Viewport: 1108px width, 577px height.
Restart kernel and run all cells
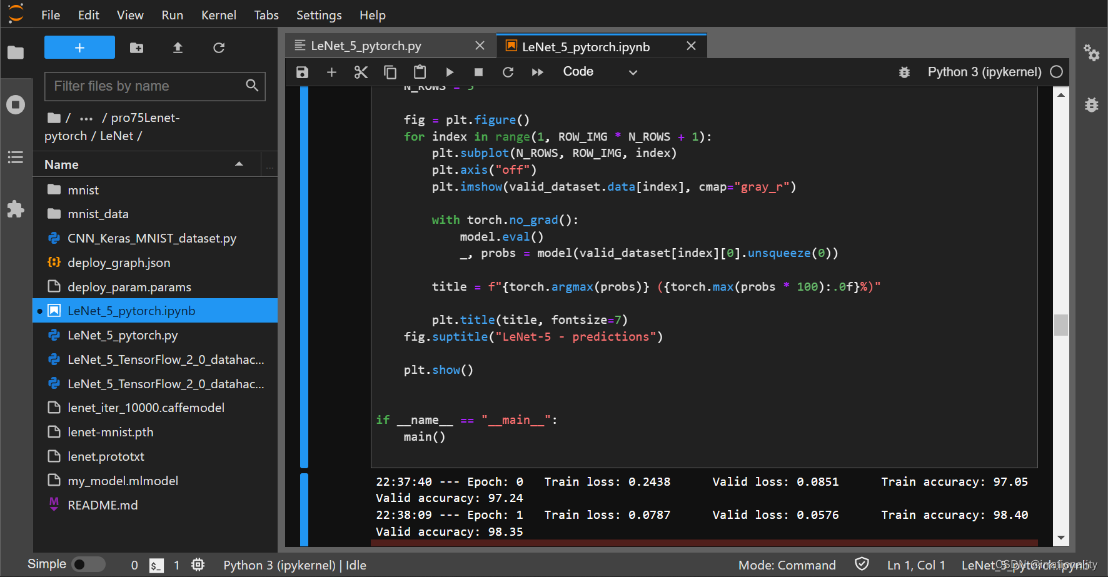tap(537, 72)
